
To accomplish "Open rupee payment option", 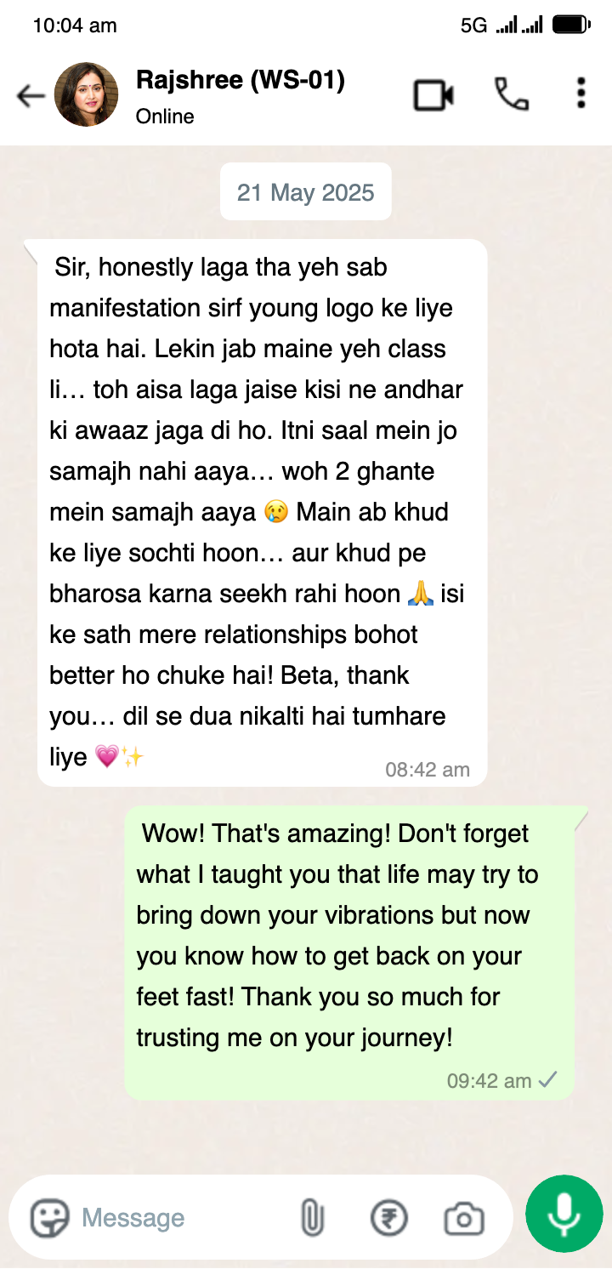I will pos(389,1218).
